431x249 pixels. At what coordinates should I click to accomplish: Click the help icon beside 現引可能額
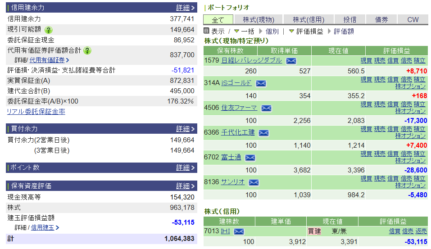(48, 30)
